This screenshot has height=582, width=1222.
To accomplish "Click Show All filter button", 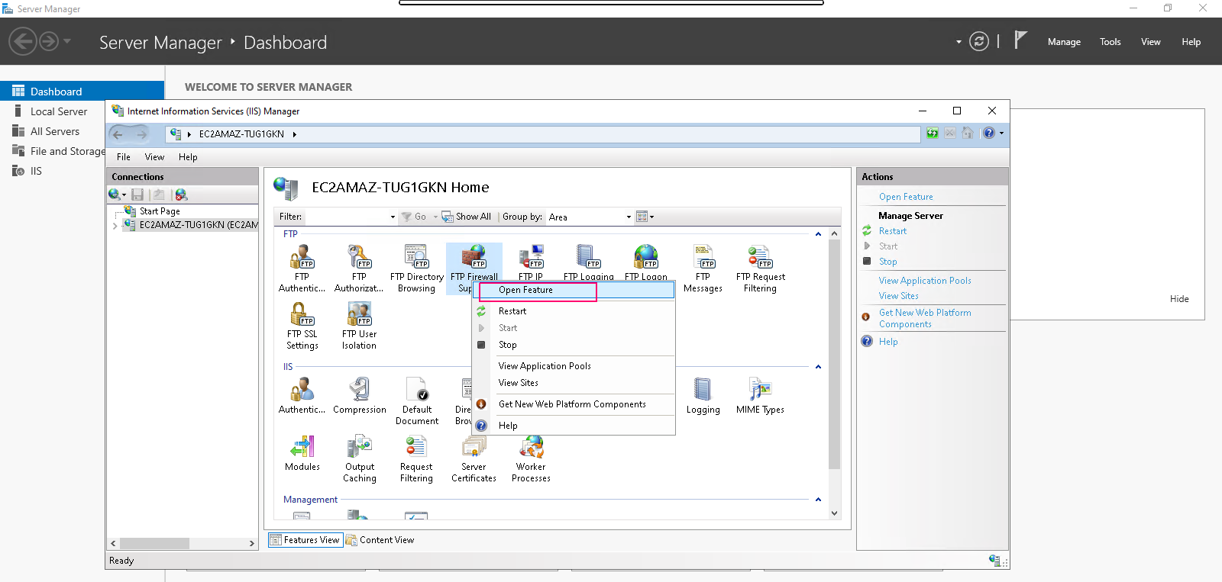I will pos(467,217).
